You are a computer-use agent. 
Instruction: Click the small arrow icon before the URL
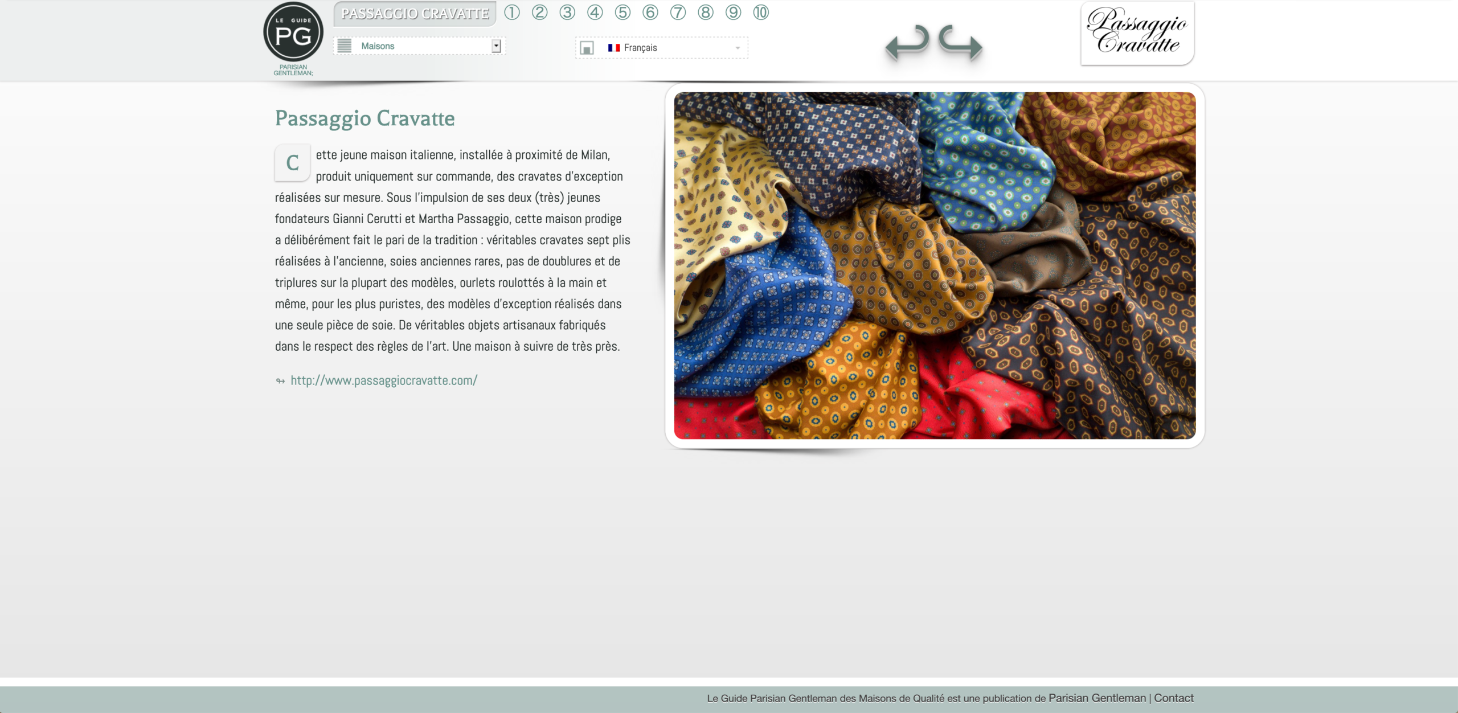280,382
